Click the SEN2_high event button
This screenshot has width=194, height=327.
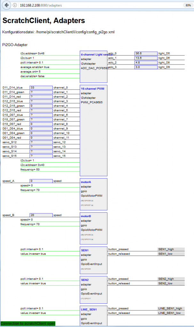(x=171, y=279)
